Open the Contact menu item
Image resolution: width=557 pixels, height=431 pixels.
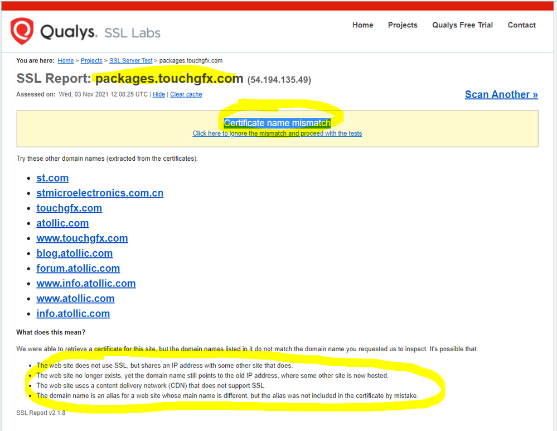coord(521,25)
